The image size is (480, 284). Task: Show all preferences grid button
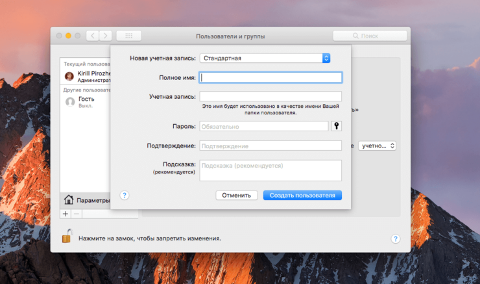[128, 36]
